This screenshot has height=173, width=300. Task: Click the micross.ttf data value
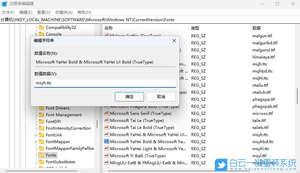(263, 113)
